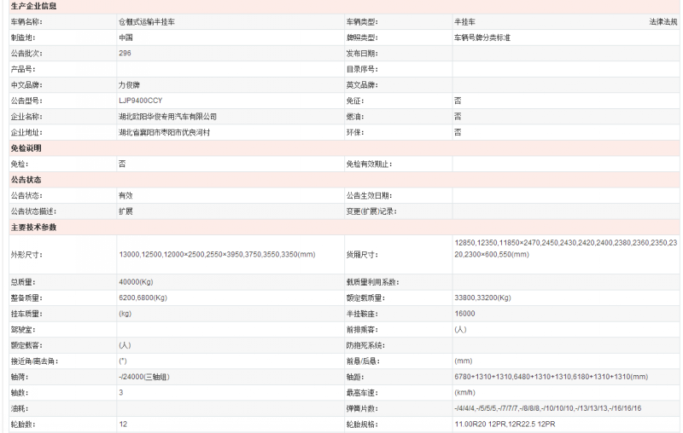
Task: Select the model number LJP9400CCY
Action: click(140, 101)
